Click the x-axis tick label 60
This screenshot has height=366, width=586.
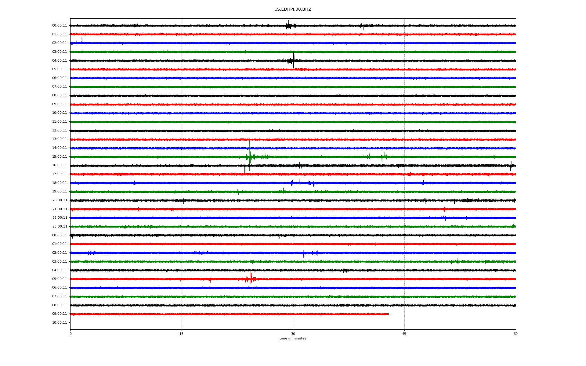(515, 334)
